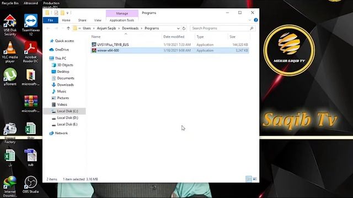This screenshot has width=353, height=198.
Task: Expand the address bar history dropdown
Action: (178, 28)
